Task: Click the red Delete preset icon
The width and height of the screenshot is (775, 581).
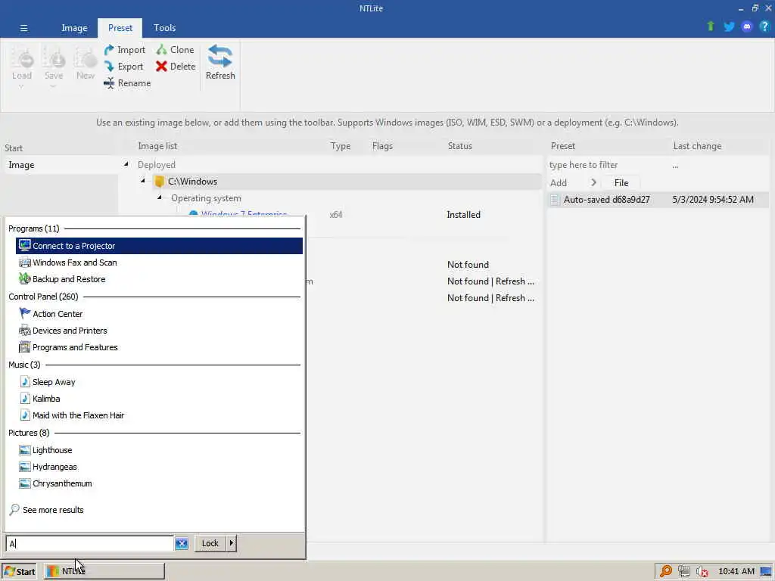Action: (x=161, y=67)
